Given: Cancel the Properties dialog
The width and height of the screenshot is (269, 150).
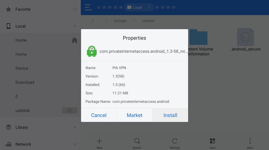Looking at the screenshot, I should point(99,115).
